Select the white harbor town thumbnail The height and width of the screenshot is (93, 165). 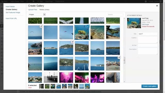coord(51,48)
